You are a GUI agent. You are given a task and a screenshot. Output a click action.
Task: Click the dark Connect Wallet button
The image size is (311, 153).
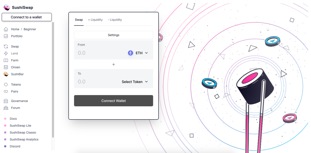point(113,101)
